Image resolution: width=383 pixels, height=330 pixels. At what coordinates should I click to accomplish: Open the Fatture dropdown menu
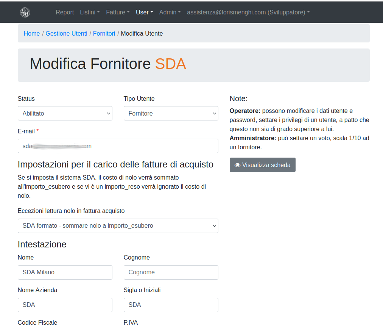pos(118,12)
